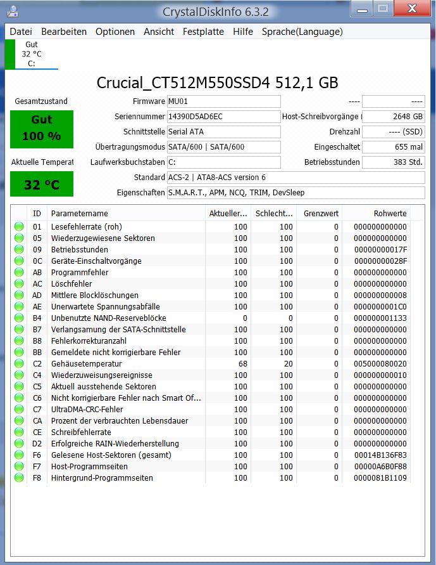436x565 pixels.
Task: Open the Hilfe menu
Action: point(243,32)
